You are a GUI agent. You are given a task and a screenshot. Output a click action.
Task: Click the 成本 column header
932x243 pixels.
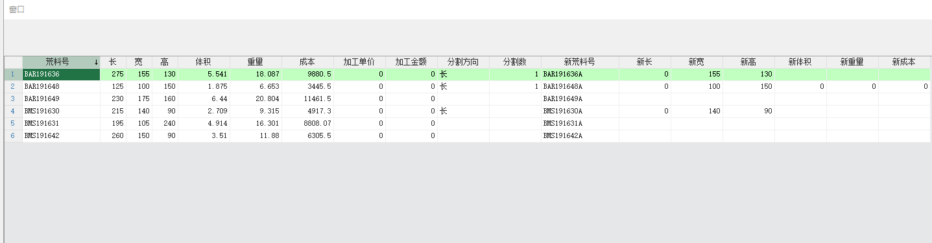(x=308, y=62)
